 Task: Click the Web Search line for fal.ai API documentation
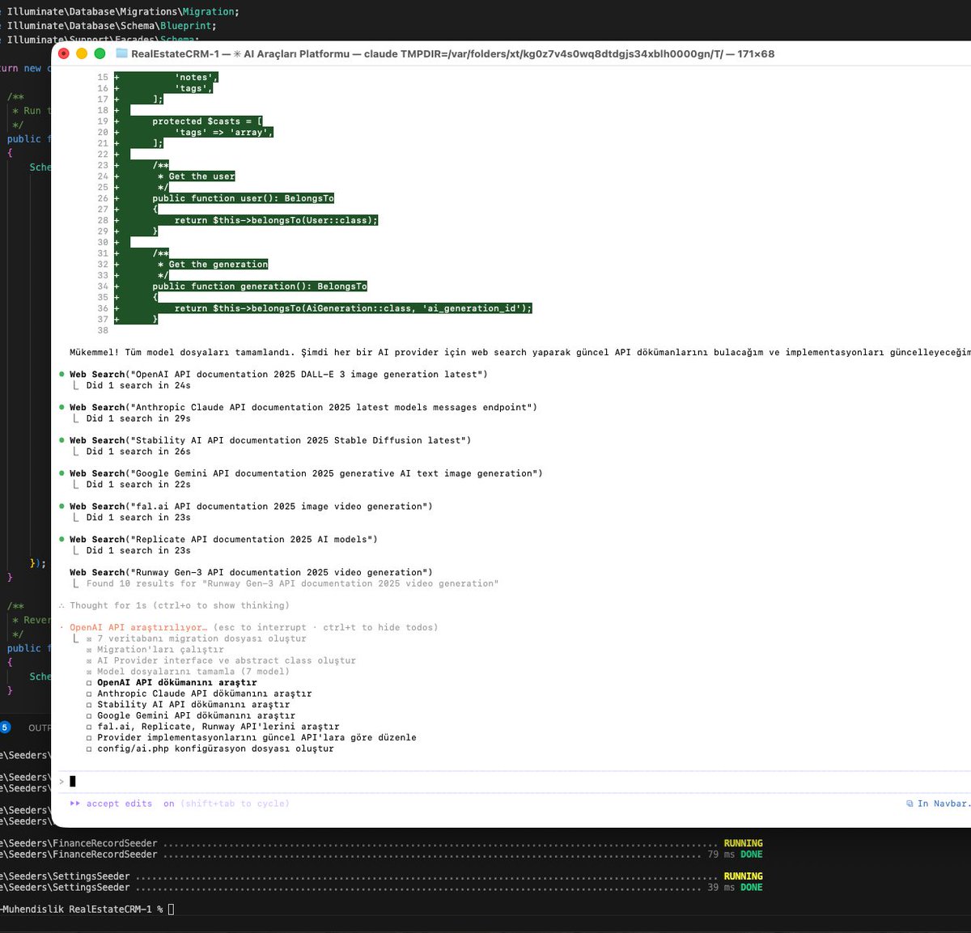(x=251, y=507)
